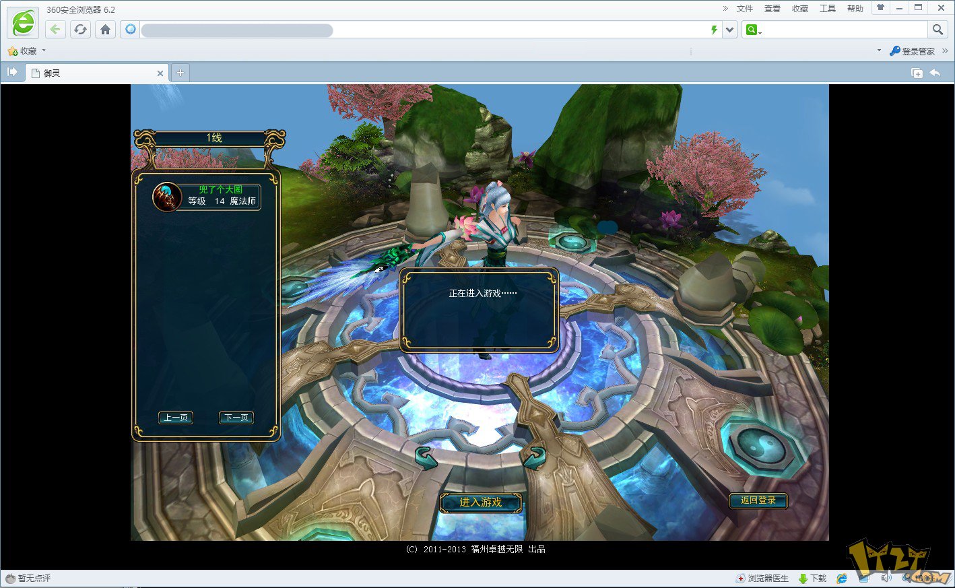Image resolution: width=955 pixels, height=588 pixels.
Task: Go to next page with 下一页
Action: [236, 418]
